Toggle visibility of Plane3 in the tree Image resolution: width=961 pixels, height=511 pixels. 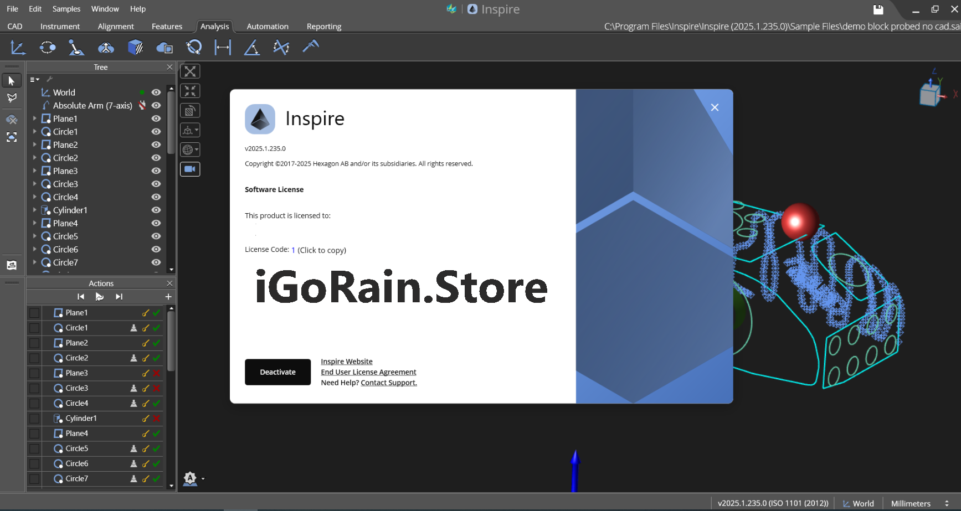click(156, 171)
